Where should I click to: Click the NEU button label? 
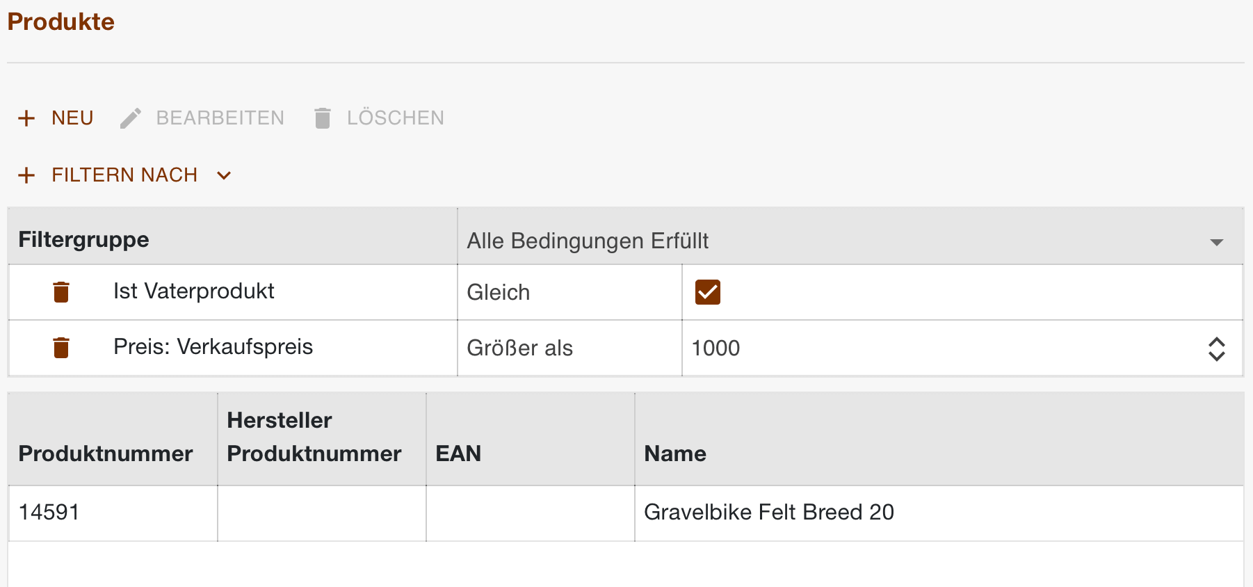click(x=72, y=118)
